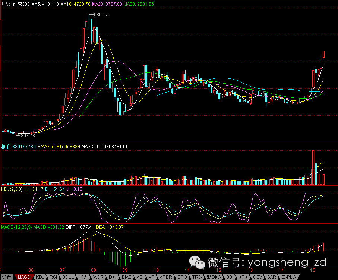Click the 12 year marker on time axis
Image resolution: width=338 pixels, height=280 pixels.
[x=219, y=270]
